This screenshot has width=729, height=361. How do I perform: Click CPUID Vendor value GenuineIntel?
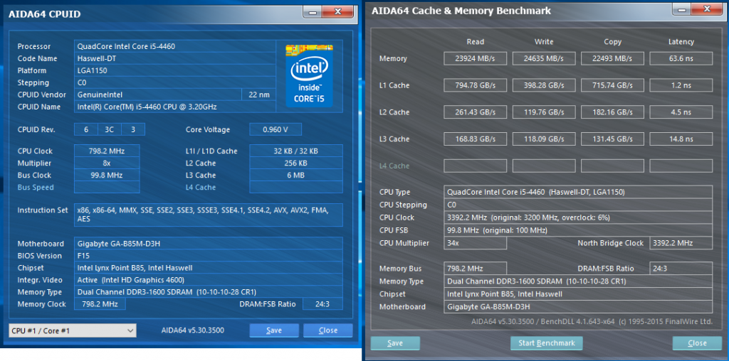pos(158,95)
